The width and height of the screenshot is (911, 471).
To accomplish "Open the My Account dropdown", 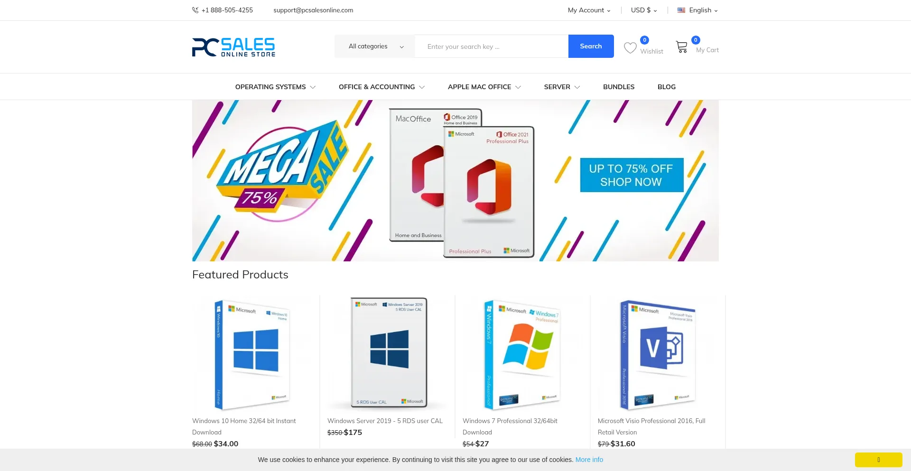I will (589, 10).
